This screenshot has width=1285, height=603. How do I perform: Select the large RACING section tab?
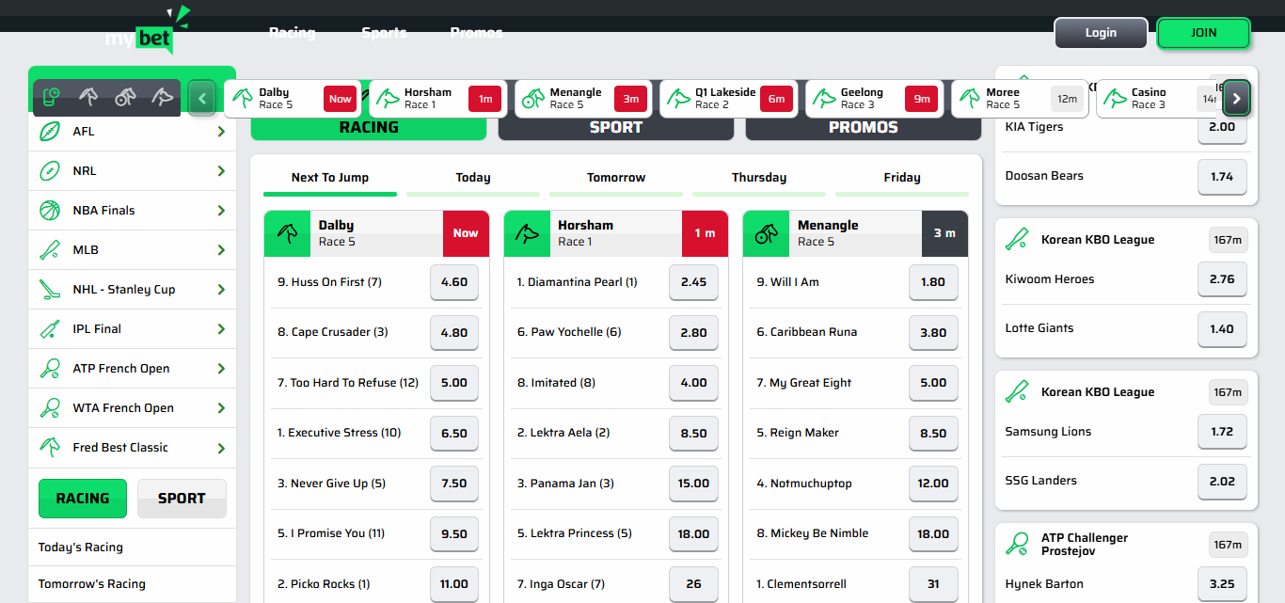pyautogui.click(x=369, y=128)
